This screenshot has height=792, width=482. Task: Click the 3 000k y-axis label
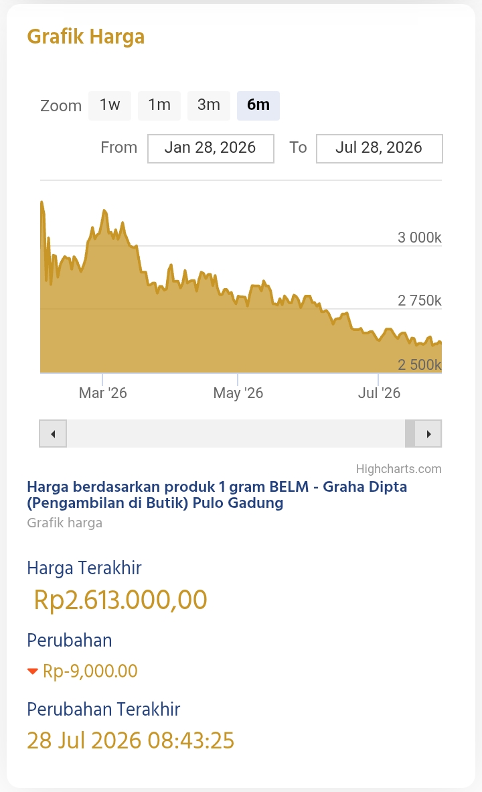(420, 237)
